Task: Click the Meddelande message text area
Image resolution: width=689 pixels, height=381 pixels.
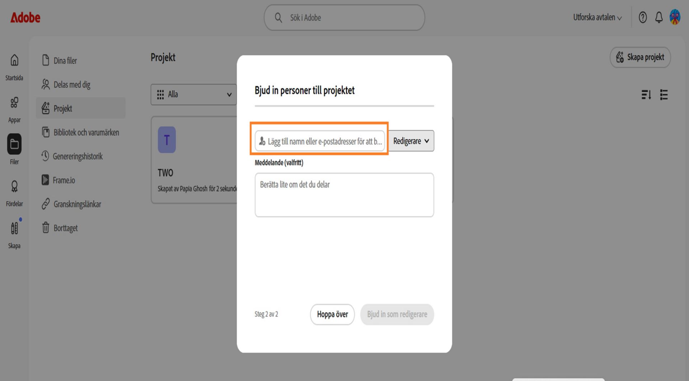Action: pyautogui.click(x=344, y=195)
